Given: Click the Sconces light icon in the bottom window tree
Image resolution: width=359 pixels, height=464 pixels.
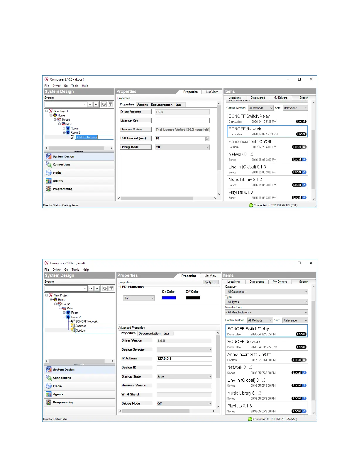Looking at the screenshot, I should (x=73, y=326).
